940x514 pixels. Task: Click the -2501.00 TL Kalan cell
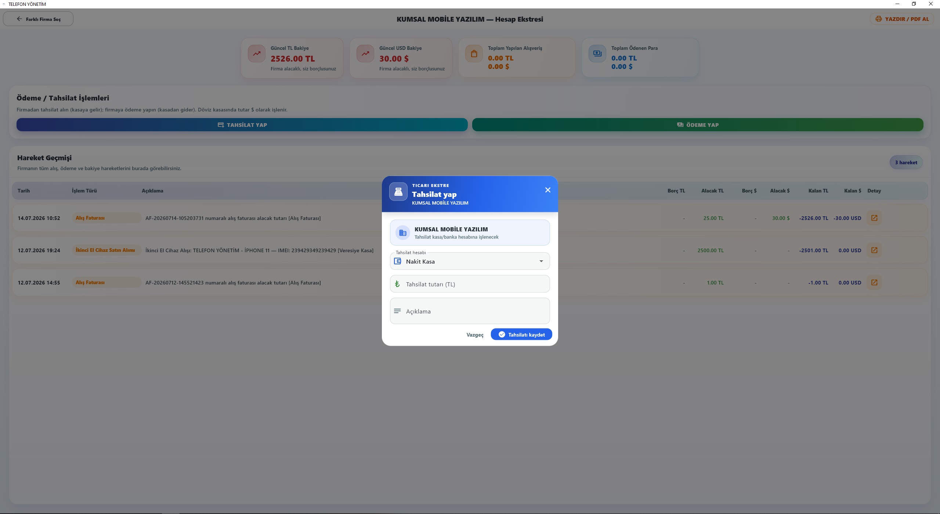[x=814, y=250]
